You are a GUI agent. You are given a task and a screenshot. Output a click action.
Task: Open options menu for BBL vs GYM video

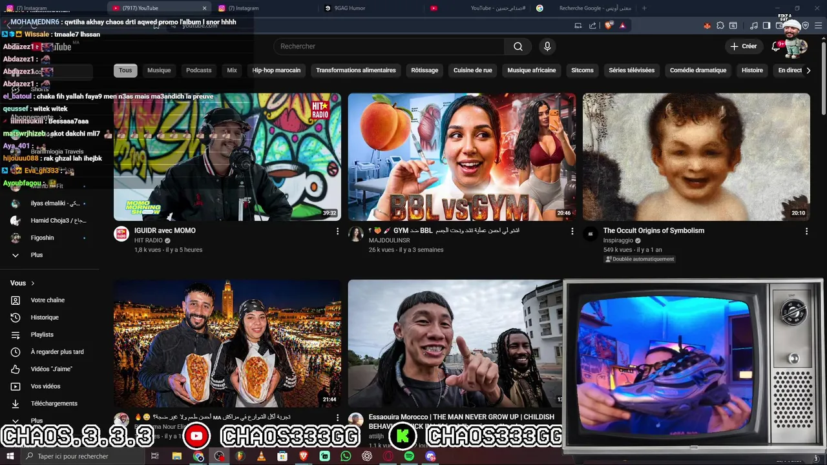[572, 231]
